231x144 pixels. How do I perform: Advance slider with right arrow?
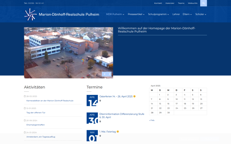point(109,74)
